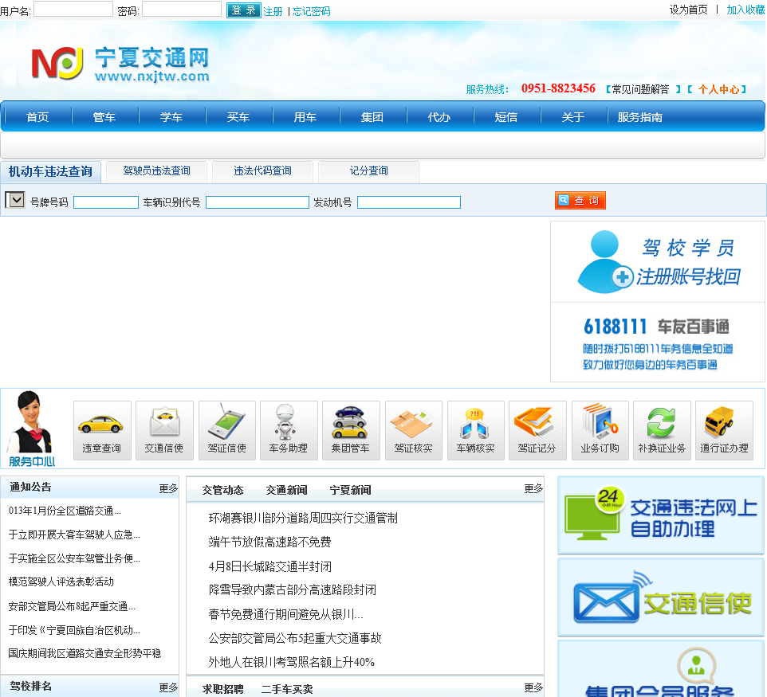
Task: Focus the 号牌号码 input field
Action: [x=106, y=202]
